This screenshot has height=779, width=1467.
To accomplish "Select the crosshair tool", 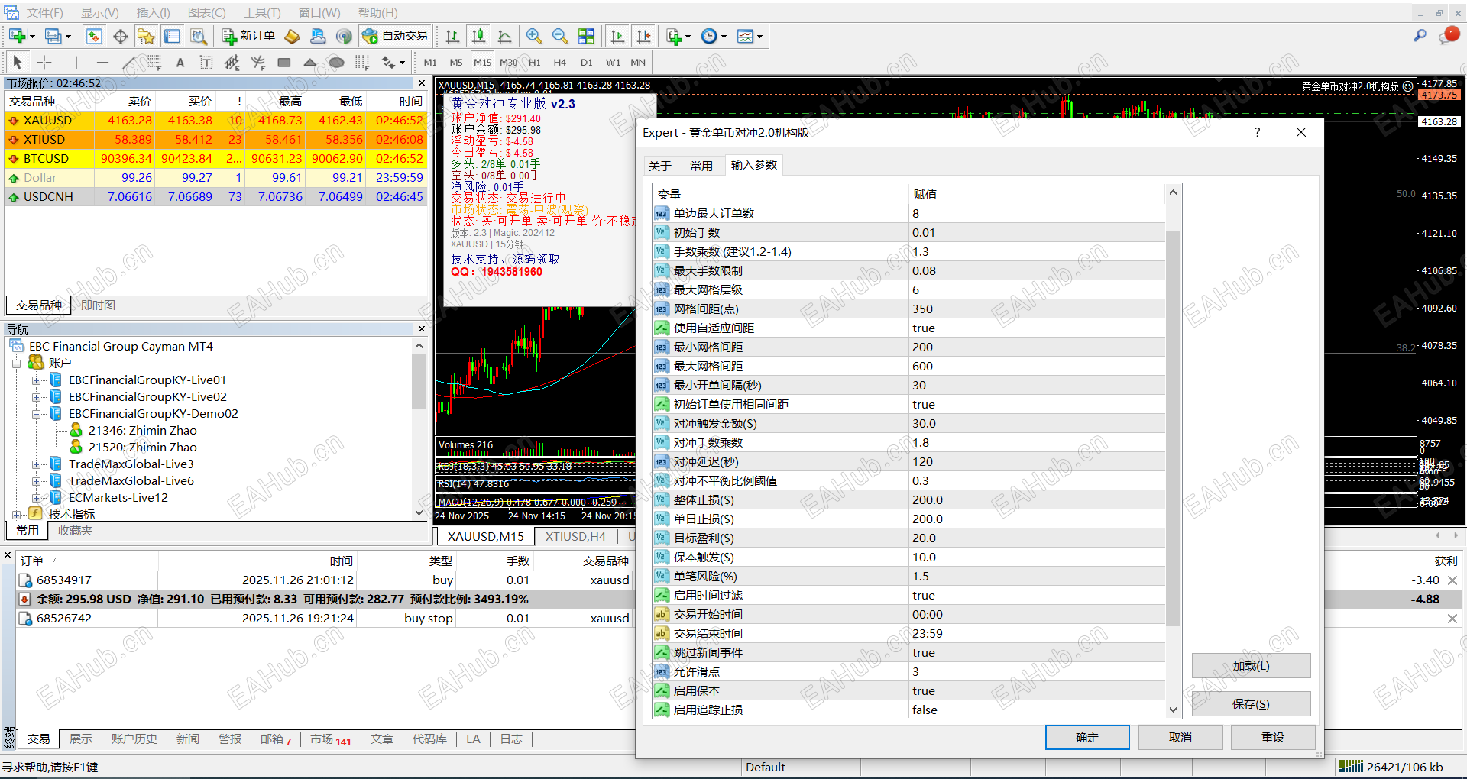I will (x=44, y=62).
